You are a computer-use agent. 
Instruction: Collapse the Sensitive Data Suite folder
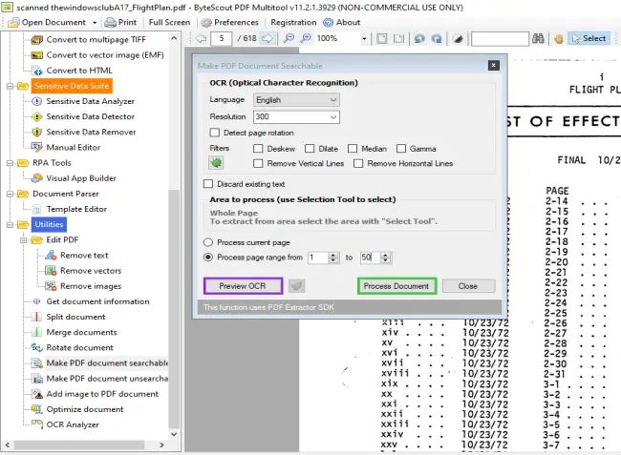click(10, 86)
